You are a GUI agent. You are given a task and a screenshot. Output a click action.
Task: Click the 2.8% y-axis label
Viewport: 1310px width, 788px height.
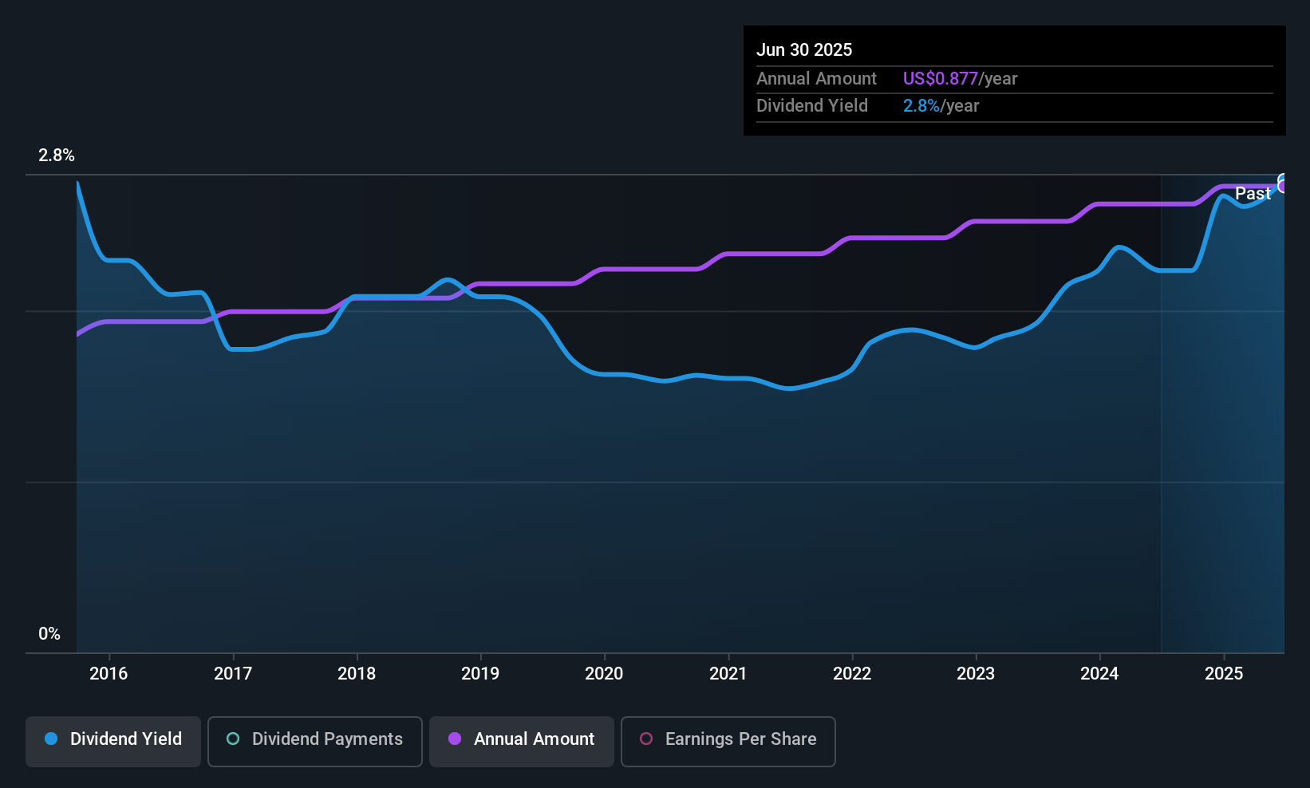point(57,156)
